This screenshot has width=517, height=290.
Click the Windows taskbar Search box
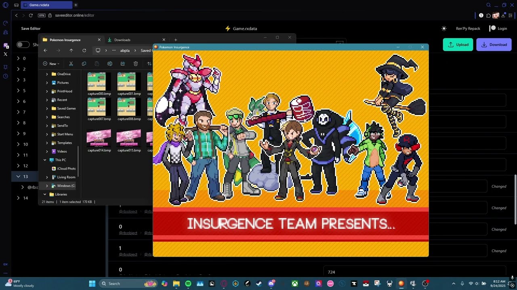pos(128,284)
